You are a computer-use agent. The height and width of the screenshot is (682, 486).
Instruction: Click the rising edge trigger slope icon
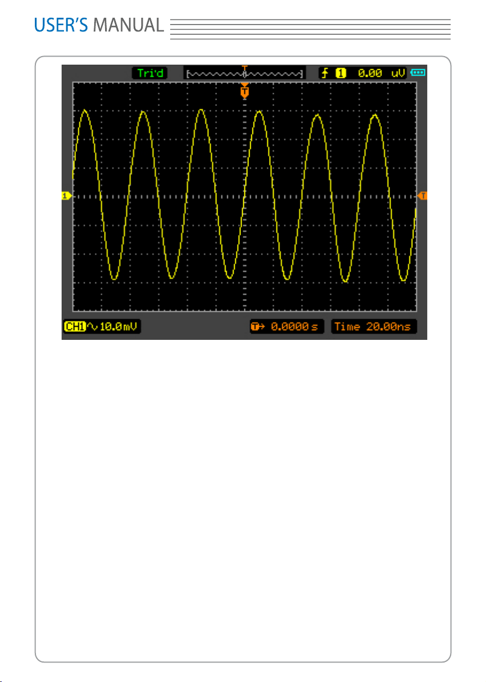click(x=325, y=73)
